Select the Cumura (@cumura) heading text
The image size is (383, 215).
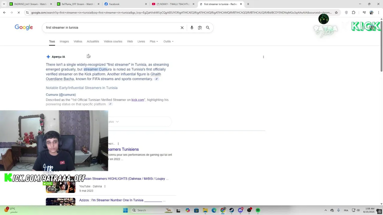61,95
